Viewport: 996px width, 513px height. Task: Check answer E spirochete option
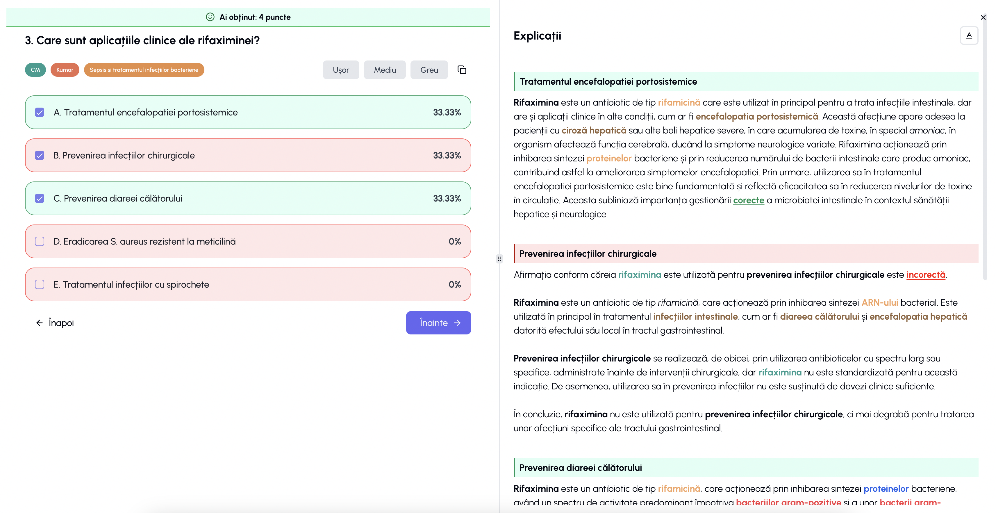click(40, 284)
